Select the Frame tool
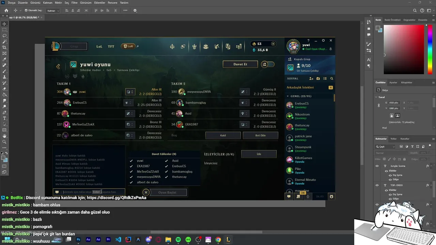436x245 pixels. click(4, 53)
